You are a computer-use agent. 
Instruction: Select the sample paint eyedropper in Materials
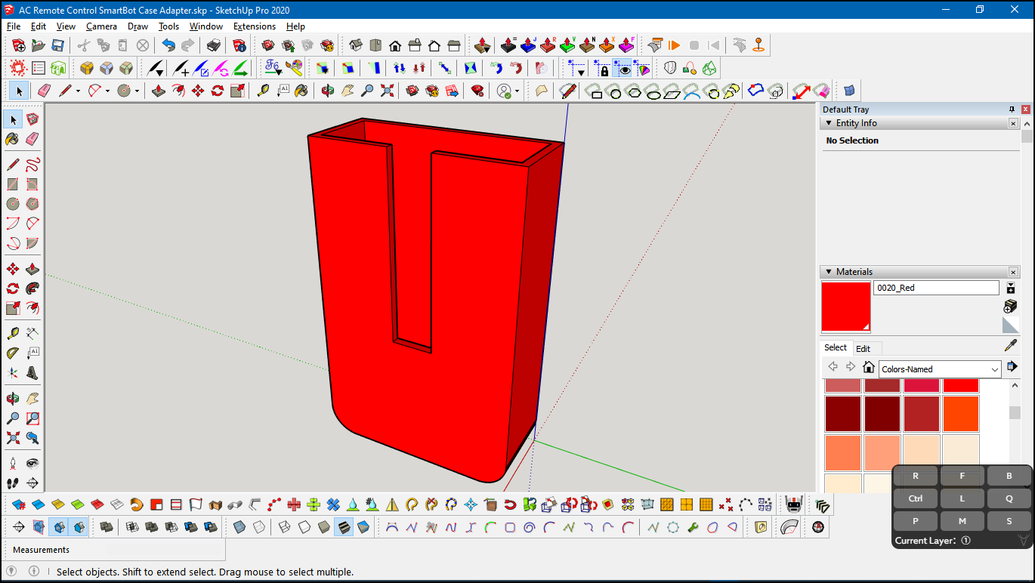tap(1011, 346)
